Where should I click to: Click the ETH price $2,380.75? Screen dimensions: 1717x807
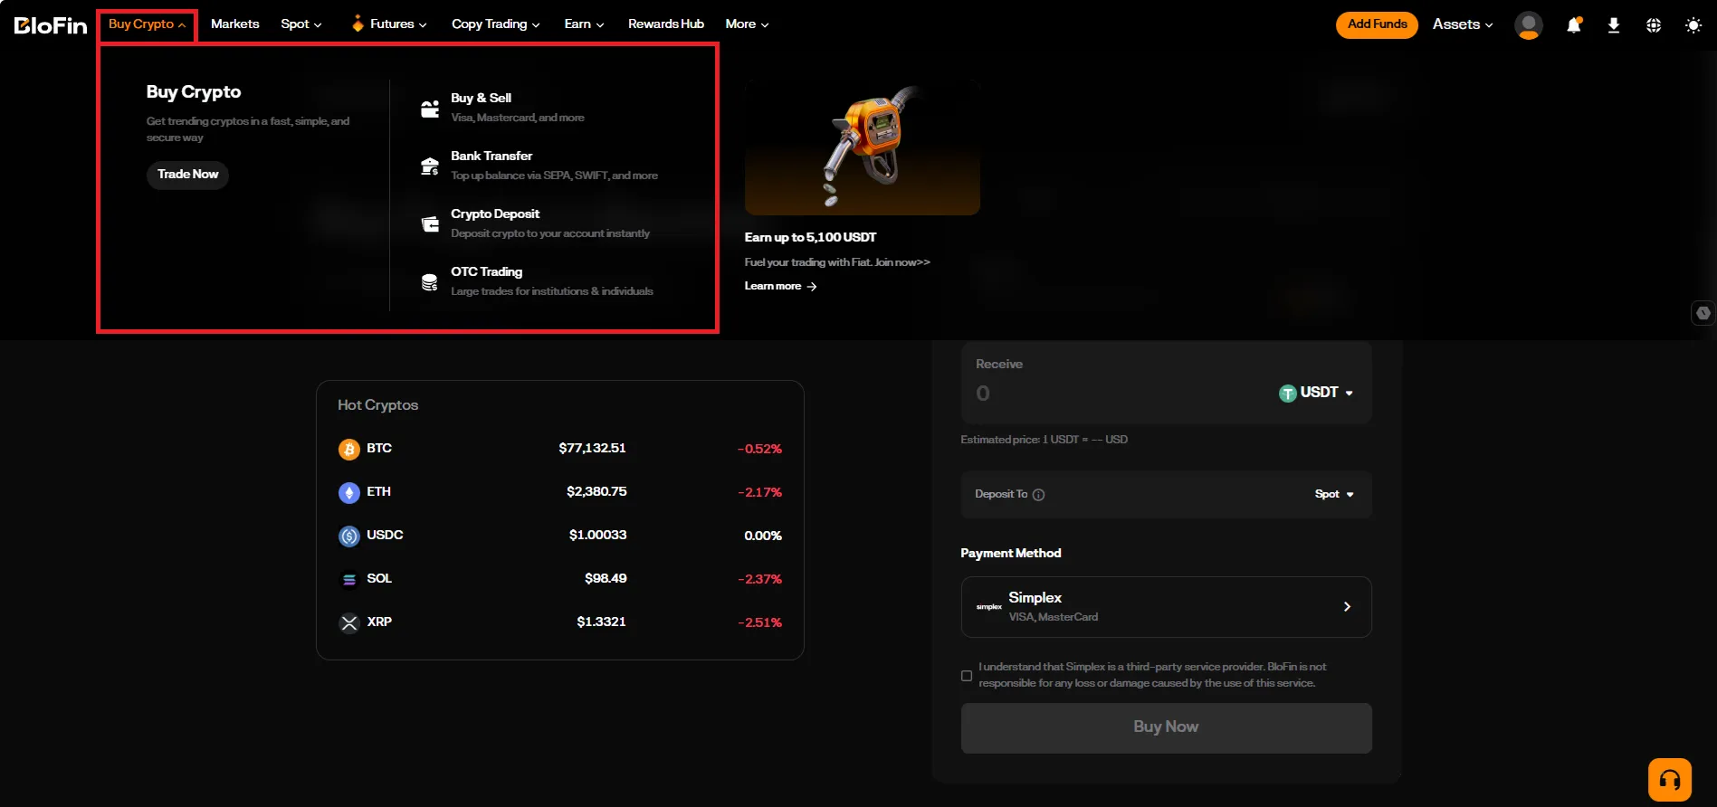(596, 492)
